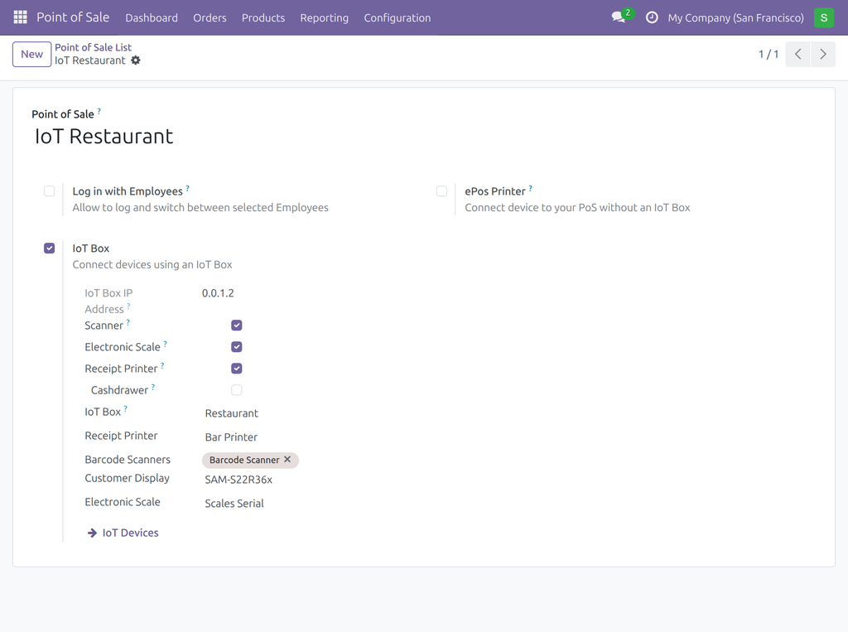
Task: Uncheck the Electronic Scale checkbox
Action: point(237,347)
